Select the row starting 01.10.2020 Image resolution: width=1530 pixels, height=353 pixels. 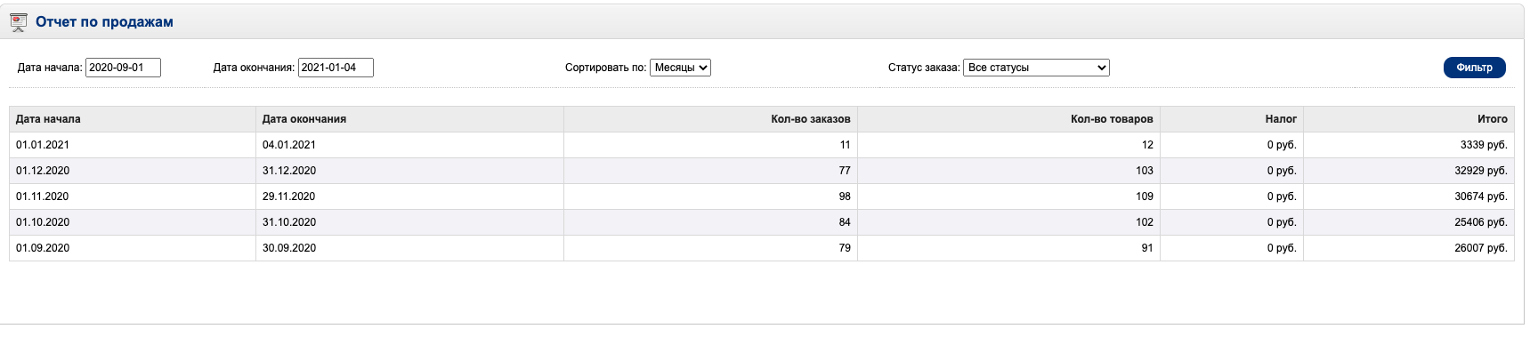click(x=762, y=222)
